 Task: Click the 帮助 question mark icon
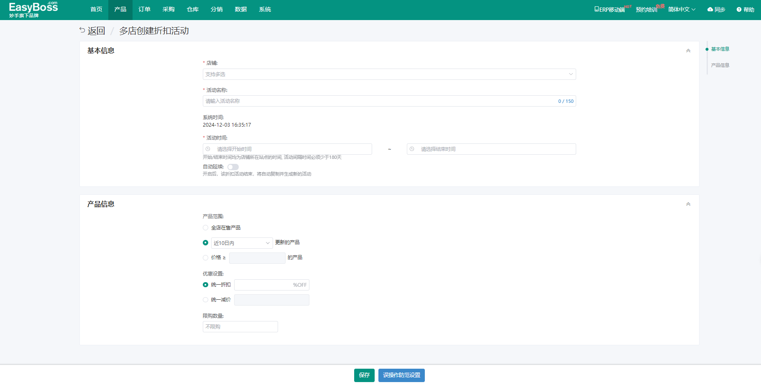tap(739, 9)
